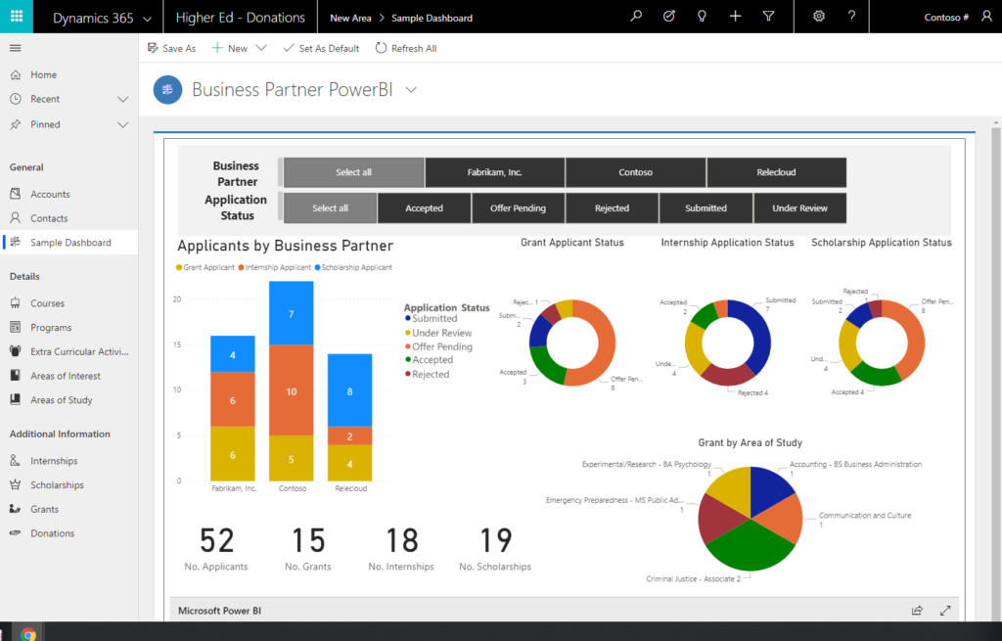Click the filter funnel icon in top bar
Viewport: 1002px width, 641px height.
769,17
